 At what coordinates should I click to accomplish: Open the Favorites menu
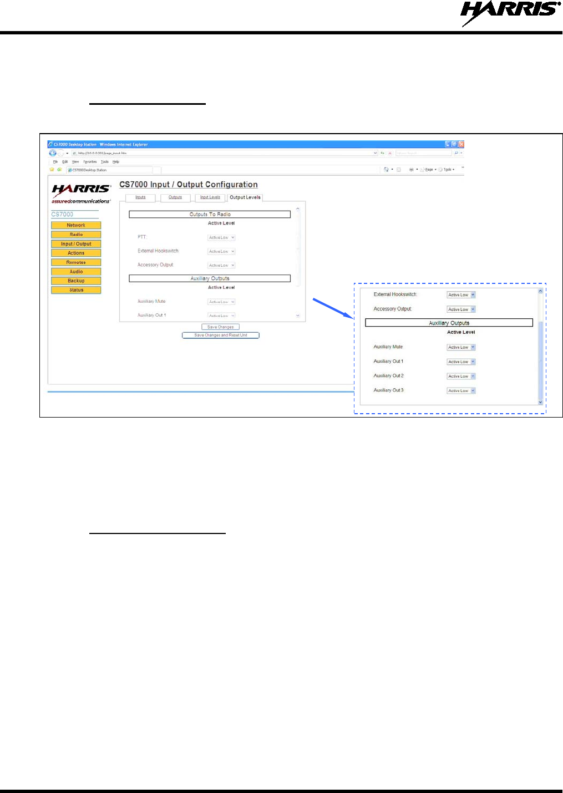(90, 162)
